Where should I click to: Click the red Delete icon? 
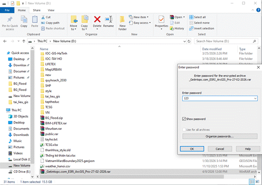[97, 19]
